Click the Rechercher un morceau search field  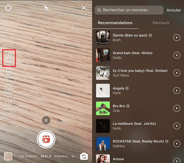(129, 10)
